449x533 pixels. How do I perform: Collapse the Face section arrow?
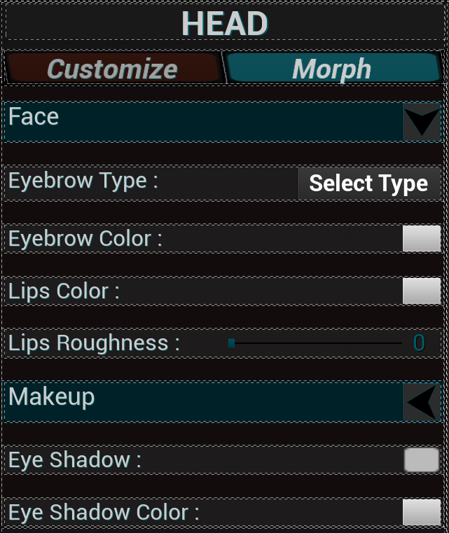422,122
